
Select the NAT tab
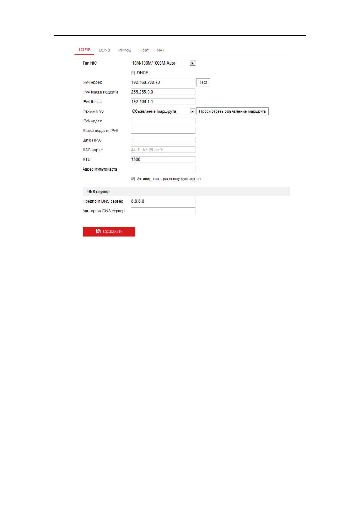coord(160,50)
